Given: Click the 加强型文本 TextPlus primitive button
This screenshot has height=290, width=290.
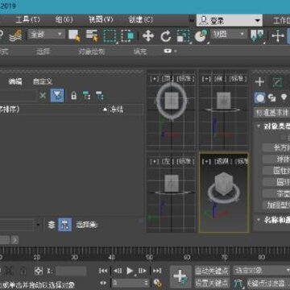Looking at the screenshot, I should click(276, 205).
